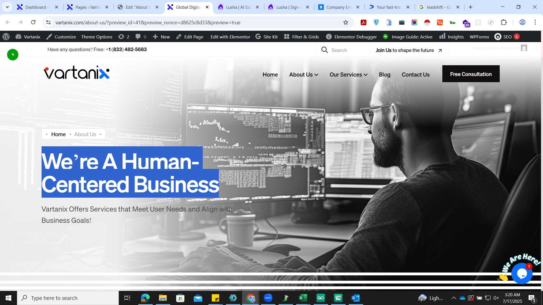The image size is (543, 305).
Task: Go to Home in main navigation
Action: pos(270,75)
